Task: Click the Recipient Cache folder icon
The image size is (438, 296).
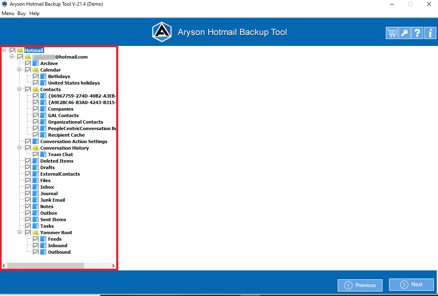Action: click(43, 135)
